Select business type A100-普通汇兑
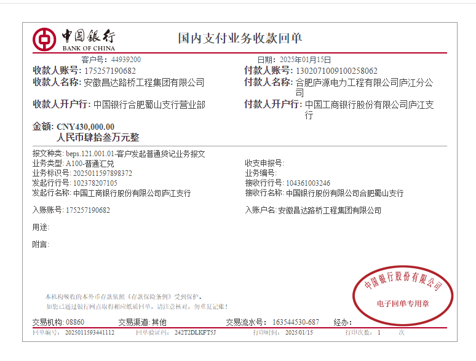 [90, 164]
